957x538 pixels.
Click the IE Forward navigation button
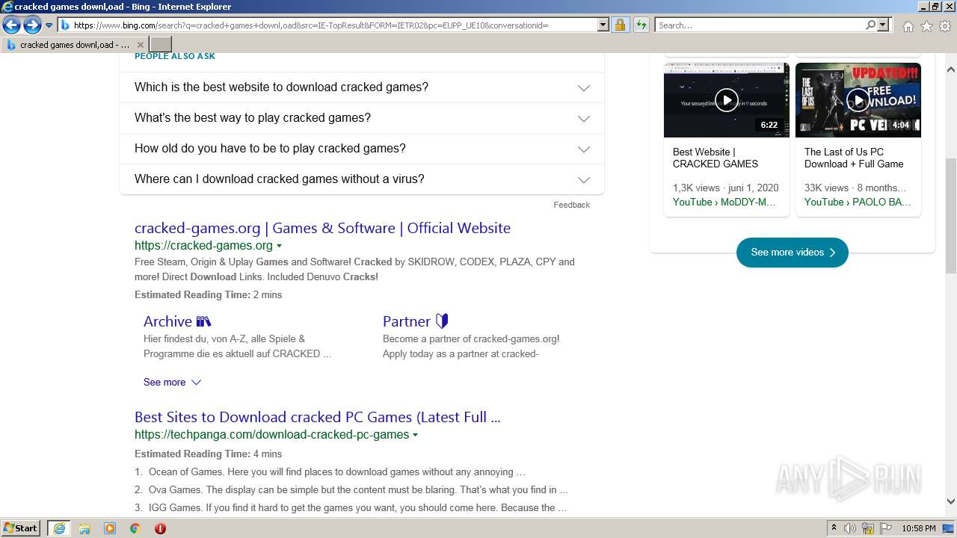tap(32, 25)
